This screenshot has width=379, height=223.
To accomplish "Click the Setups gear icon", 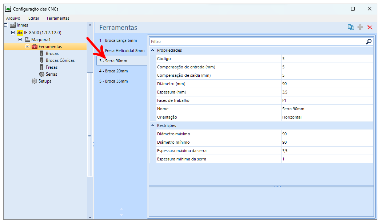I will [x=34, y=81].
